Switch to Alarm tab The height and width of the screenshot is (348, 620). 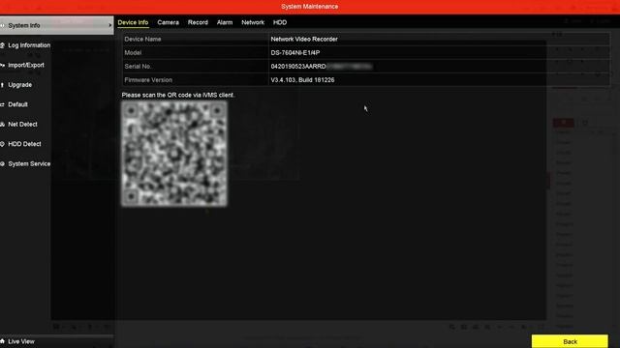225,22
